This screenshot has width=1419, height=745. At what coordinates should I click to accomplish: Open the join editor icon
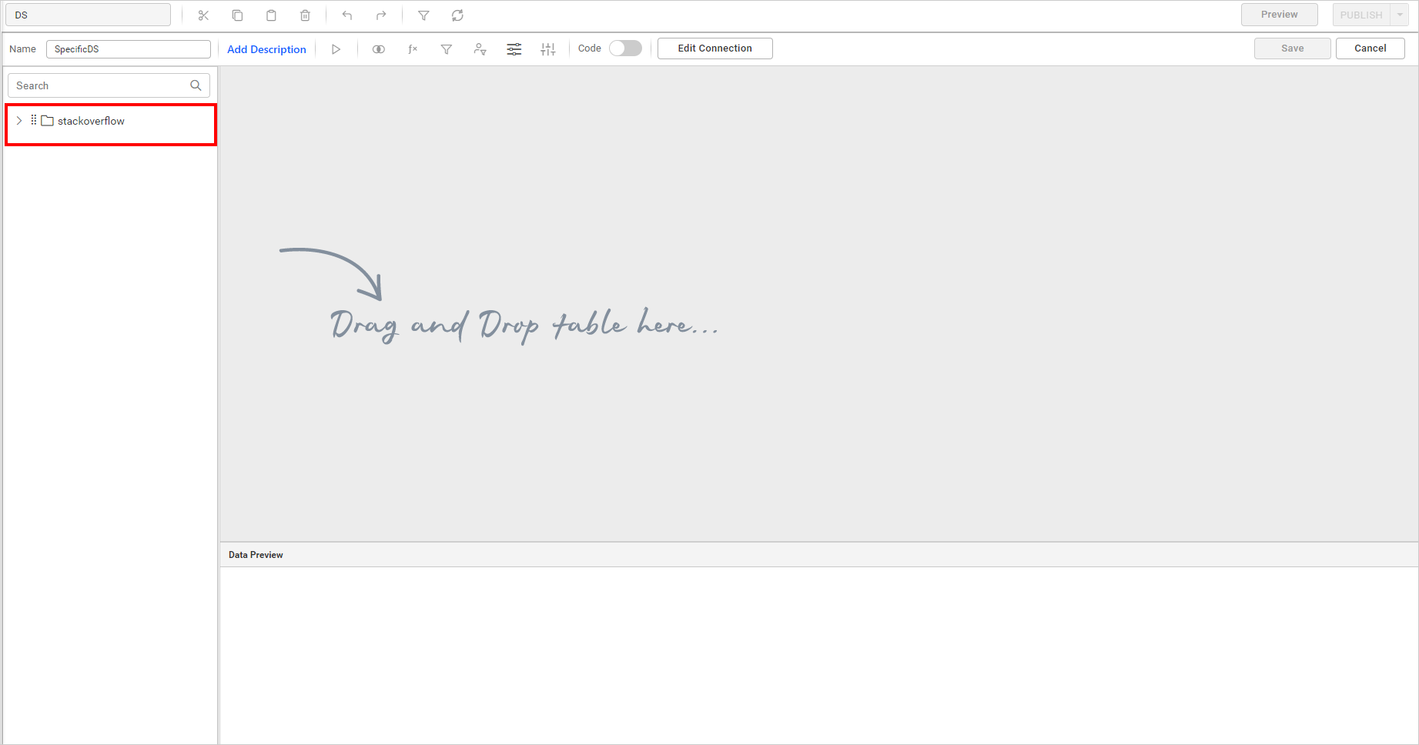coord(378,49)
